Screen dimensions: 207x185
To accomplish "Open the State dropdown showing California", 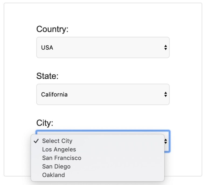I will coord(103,94).
